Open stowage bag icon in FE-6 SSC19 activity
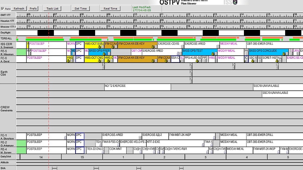This screenshot has height=170, width=303. [x=253, y=61]
